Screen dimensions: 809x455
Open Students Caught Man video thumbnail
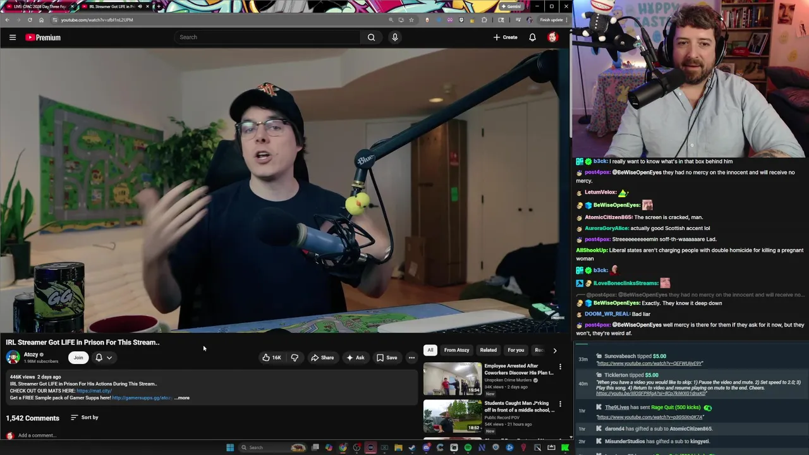pos(453,416)
